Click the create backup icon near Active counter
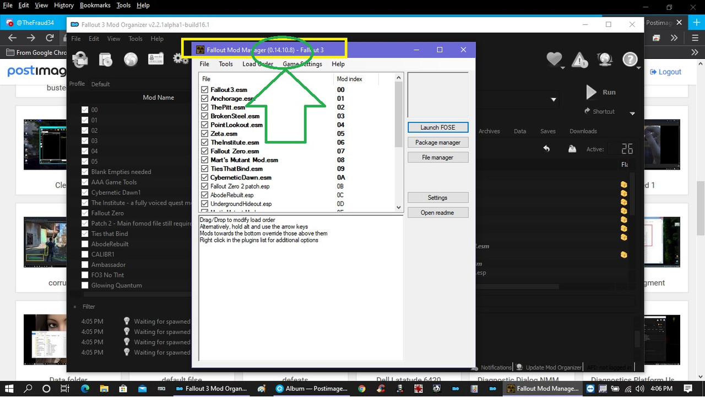 pos(572,149)
